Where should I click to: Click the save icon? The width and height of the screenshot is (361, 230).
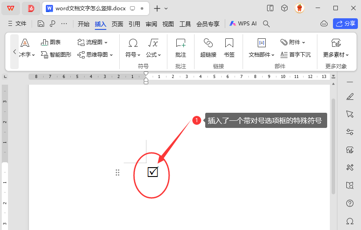pyautogui.click(x=41, y=24)
